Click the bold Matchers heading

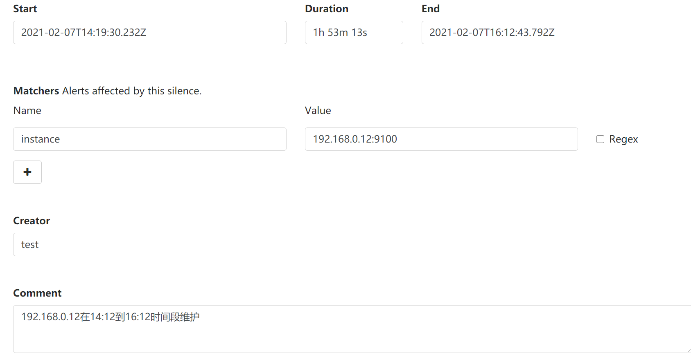[36, 91]
